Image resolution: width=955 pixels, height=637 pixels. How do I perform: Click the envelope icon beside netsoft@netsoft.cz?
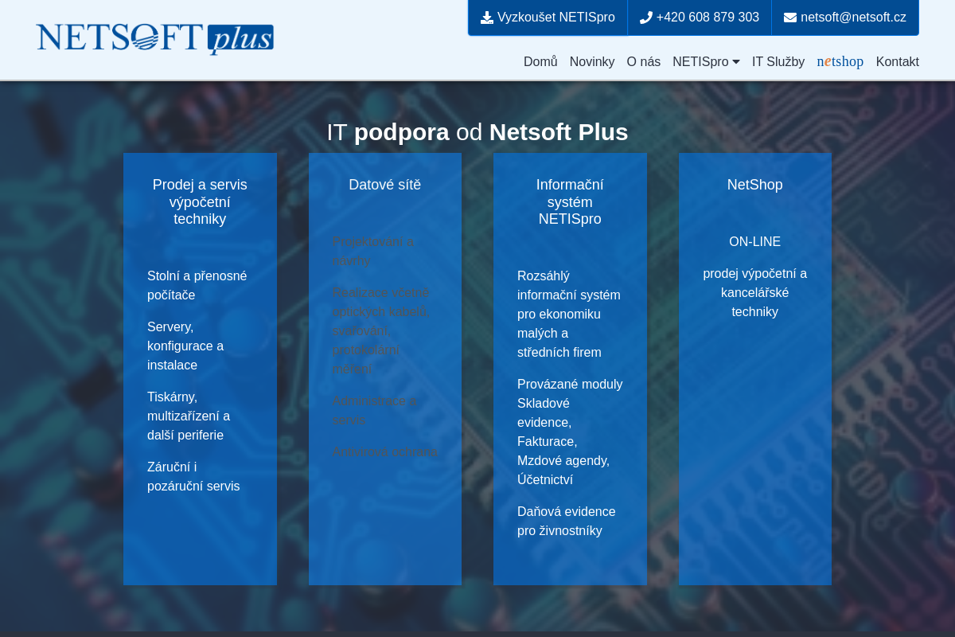click(789, 16)
